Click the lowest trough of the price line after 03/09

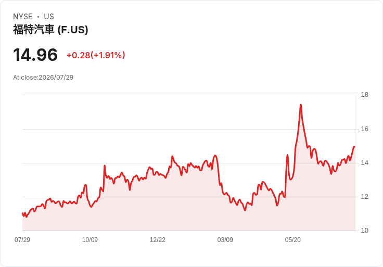tap(245, 210)
